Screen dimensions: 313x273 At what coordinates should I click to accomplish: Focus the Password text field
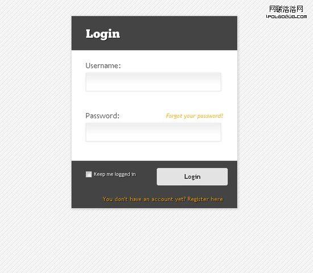coord(153,132)
